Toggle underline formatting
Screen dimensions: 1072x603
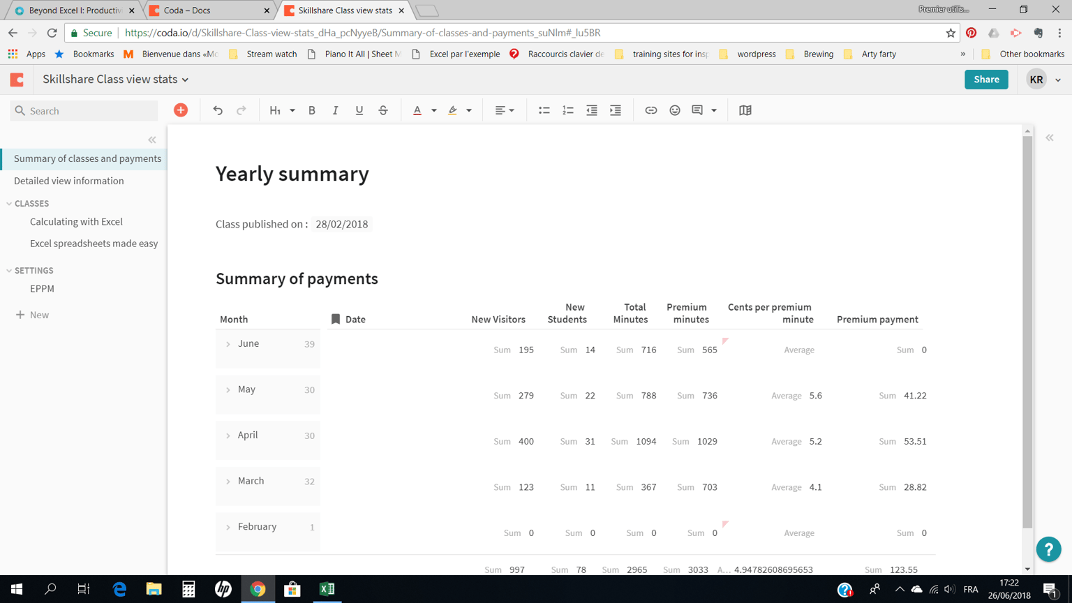[x=359, y=110]
